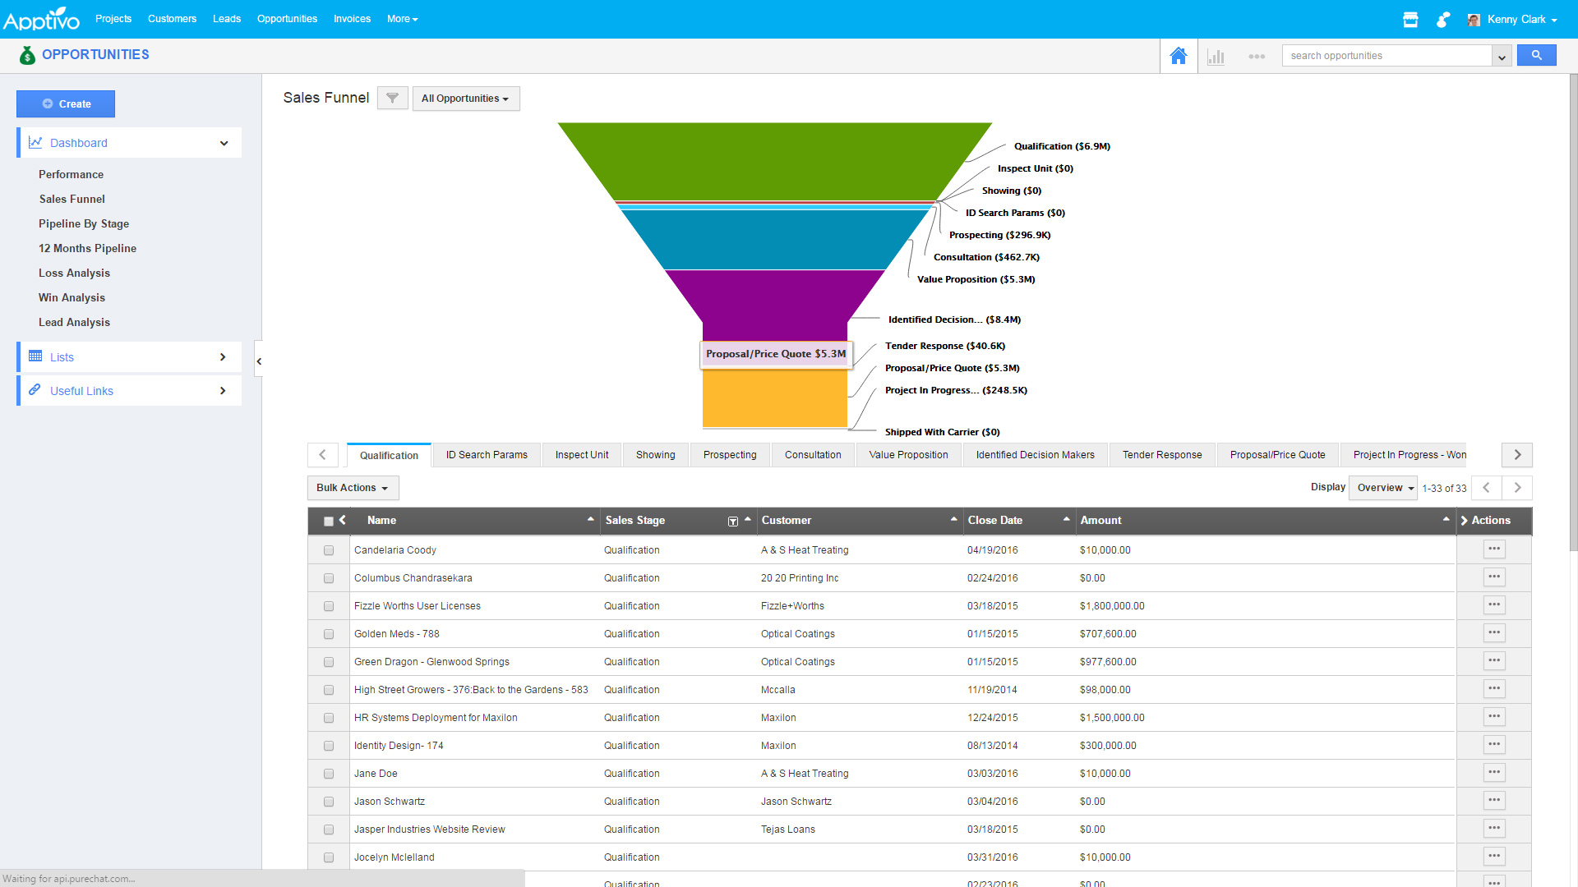Open the filter icon beside Sales Funnel
Viewport: 1578px width, 887px height.
point(392,97)
